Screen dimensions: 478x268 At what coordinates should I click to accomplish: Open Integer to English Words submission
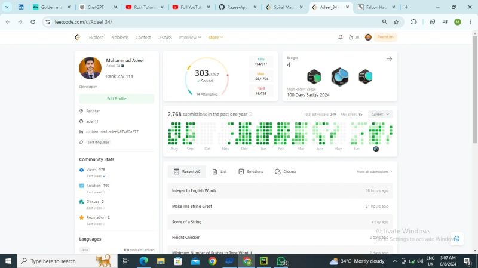coord(280,190)
